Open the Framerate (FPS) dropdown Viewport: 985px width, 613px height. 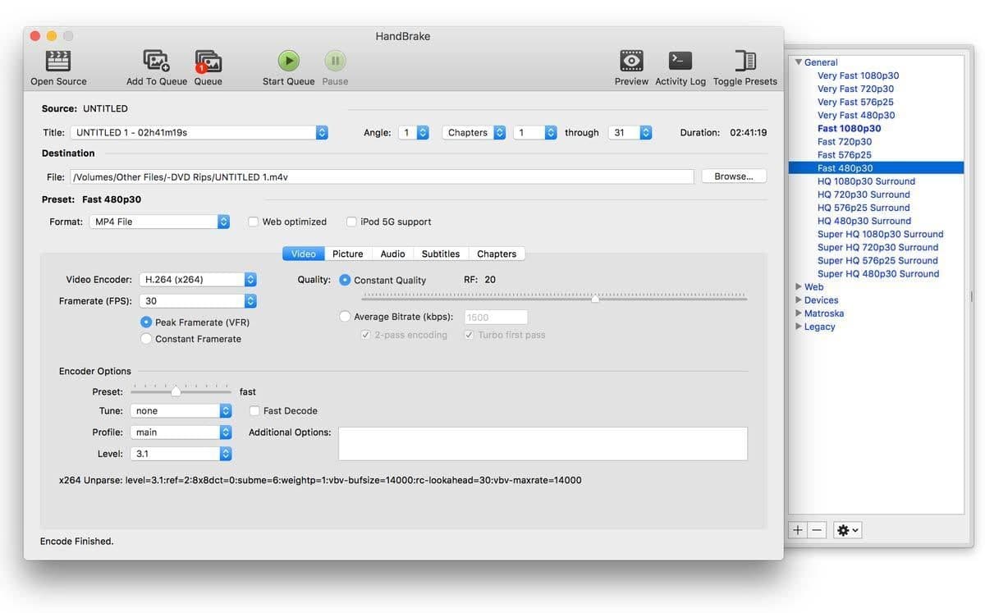[x=198, y=301]
